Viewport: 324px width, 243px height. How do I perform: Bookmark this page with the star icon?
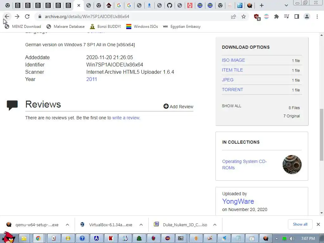[244, 16]
